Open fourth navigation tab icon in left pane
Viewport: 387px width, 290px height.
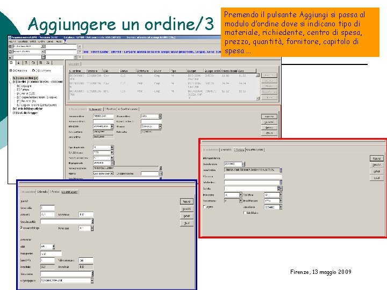coord(33,63)
